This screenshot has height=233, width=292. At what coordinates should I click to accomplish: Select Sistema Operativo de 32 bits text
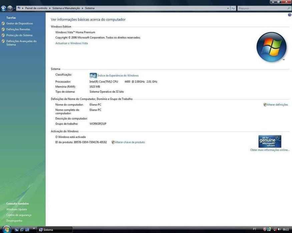pyautogui.click(x=106, y=92)
